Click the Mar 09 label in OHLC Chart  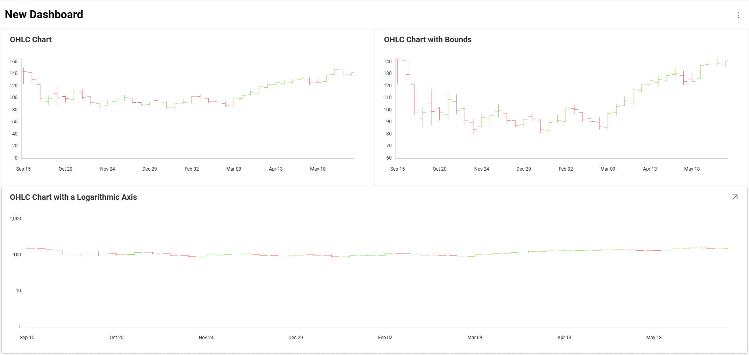point(234,169)
